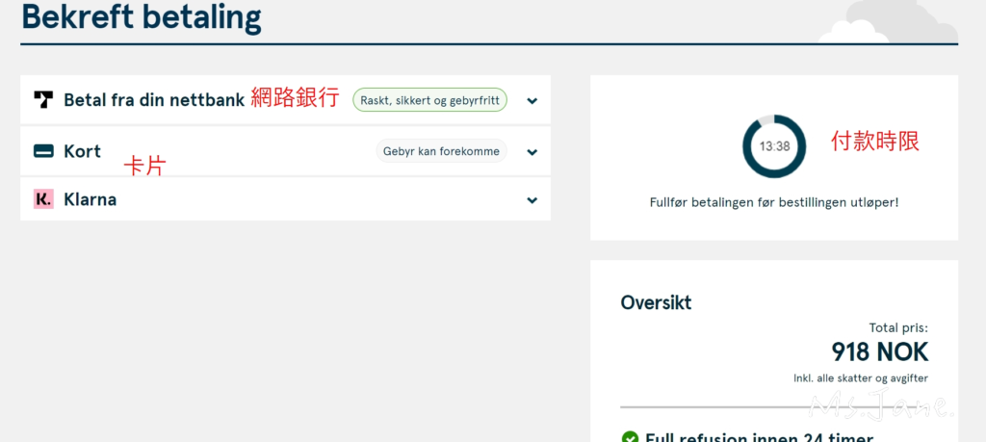Image resolution: width=986 pixels, height=442 pixels.
Task: Click the 918 NOK total price
Action: pos(879,351)
